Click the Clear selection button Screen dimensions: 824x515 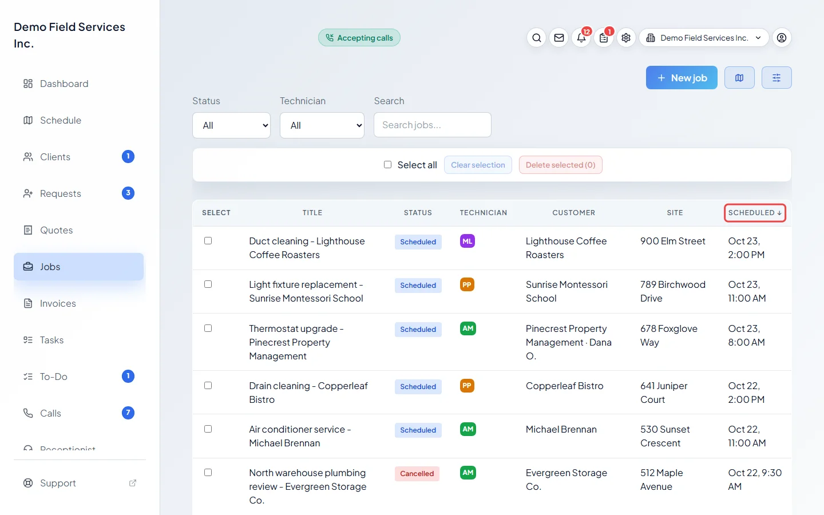tap(478, 165)
